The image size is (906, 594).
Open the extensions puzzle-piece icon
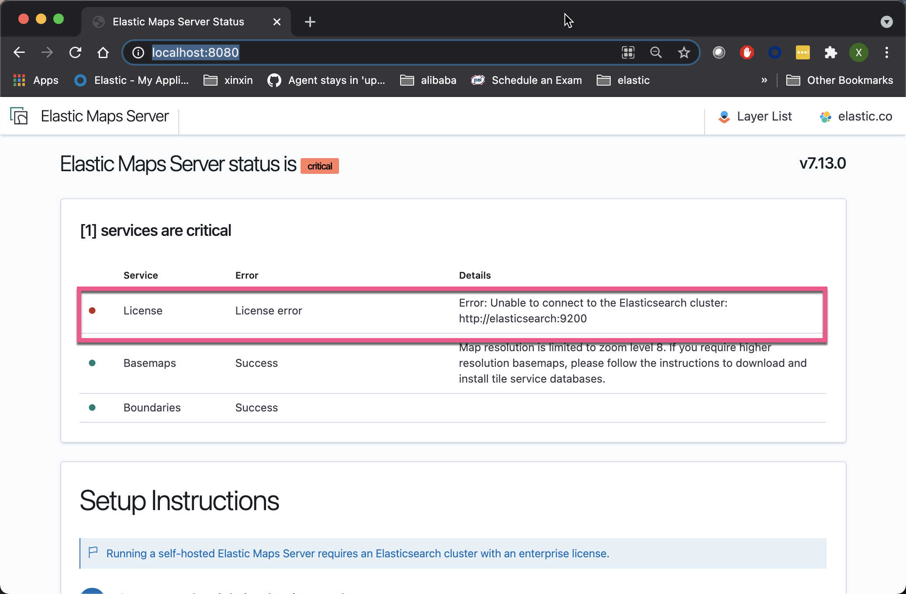(831, 52)
